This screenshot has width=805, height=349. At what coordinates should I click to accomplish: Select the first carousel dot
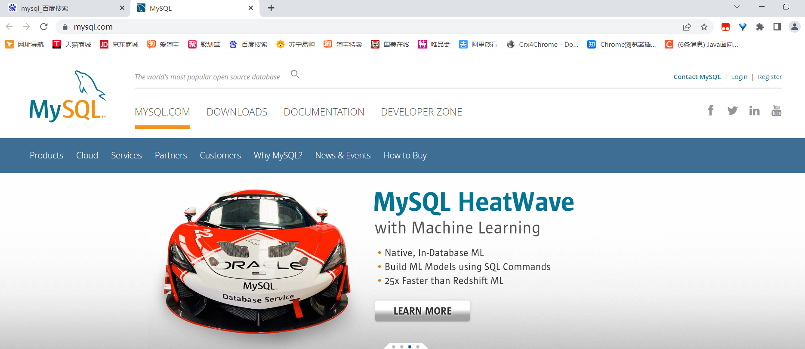pyautogui.click(x=394, y=346)
